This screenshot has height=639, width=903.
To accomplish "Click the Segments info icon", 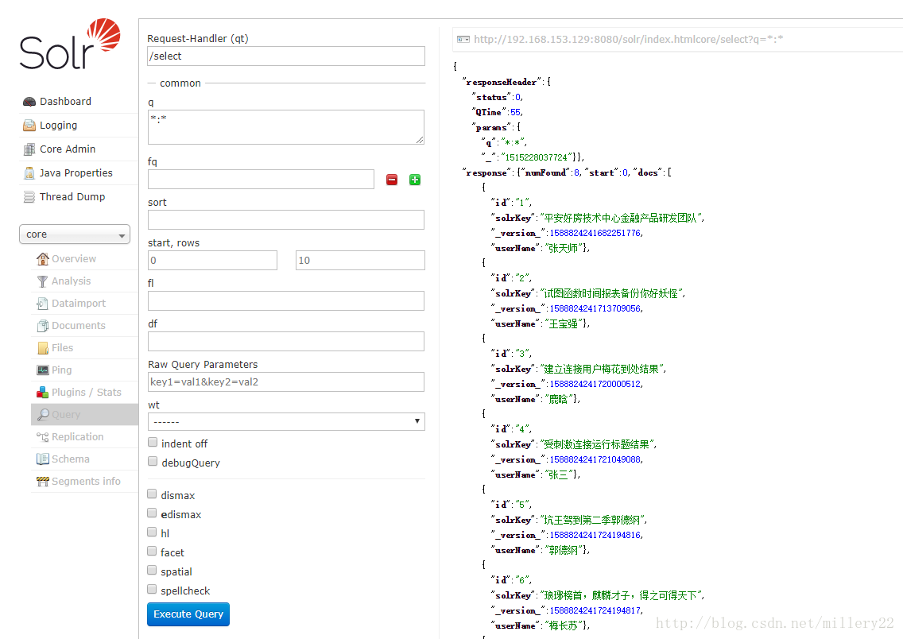I will click(43, 482).
